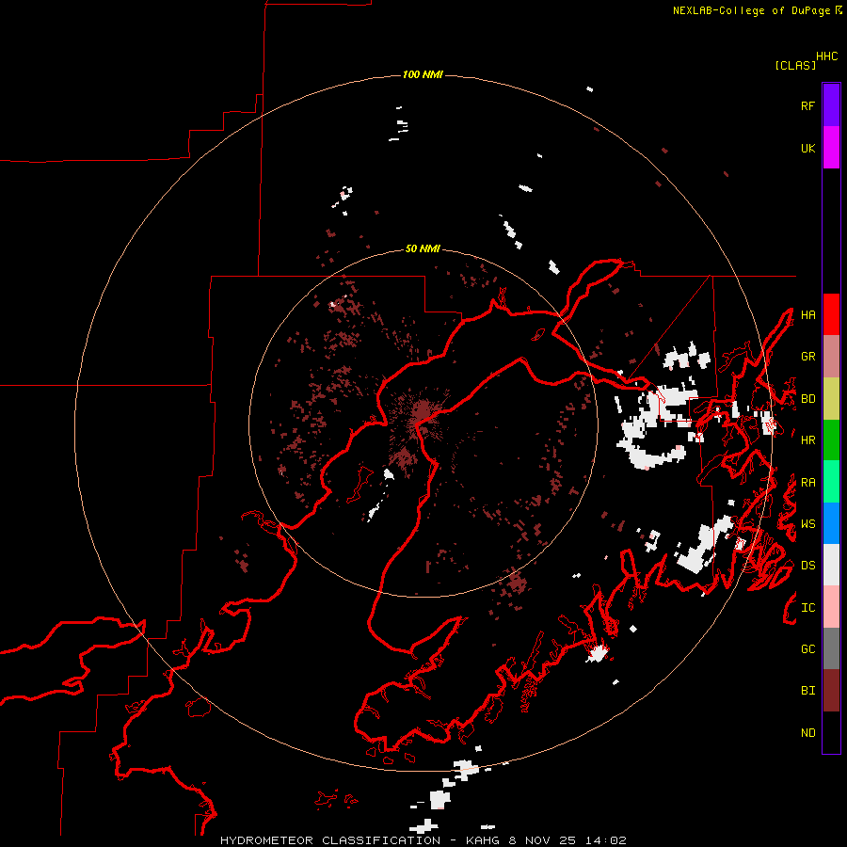Click the dense BI radar center cluster
The height and width of the screenshot is (847, 847).
pos(422,413)
